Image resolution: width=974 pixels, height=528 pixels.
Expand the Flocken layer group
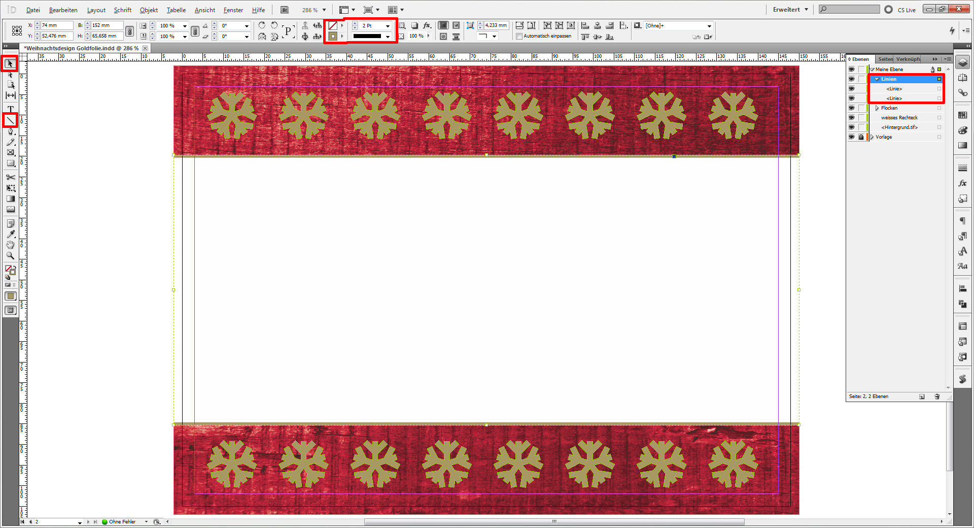tap(876, 108)
